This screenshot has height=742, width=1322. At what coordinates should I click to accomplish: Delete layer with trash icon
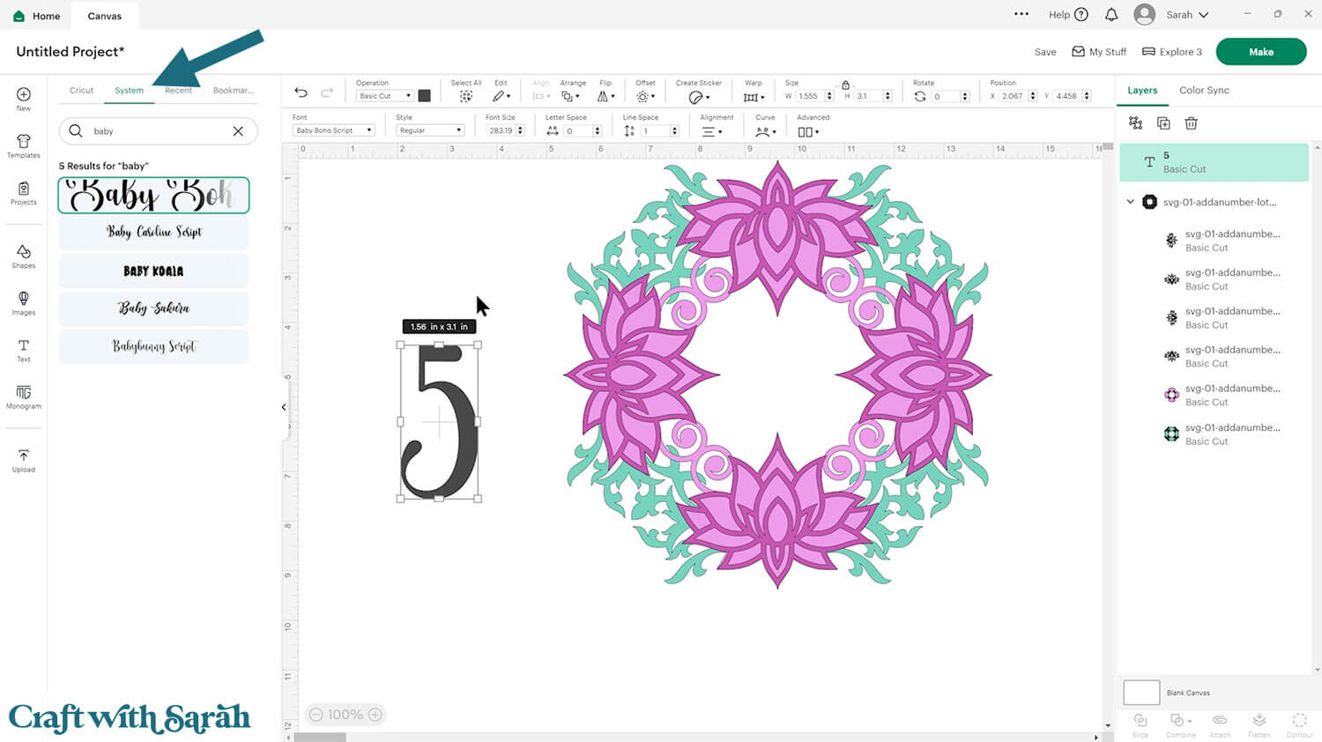(1191, 123)
